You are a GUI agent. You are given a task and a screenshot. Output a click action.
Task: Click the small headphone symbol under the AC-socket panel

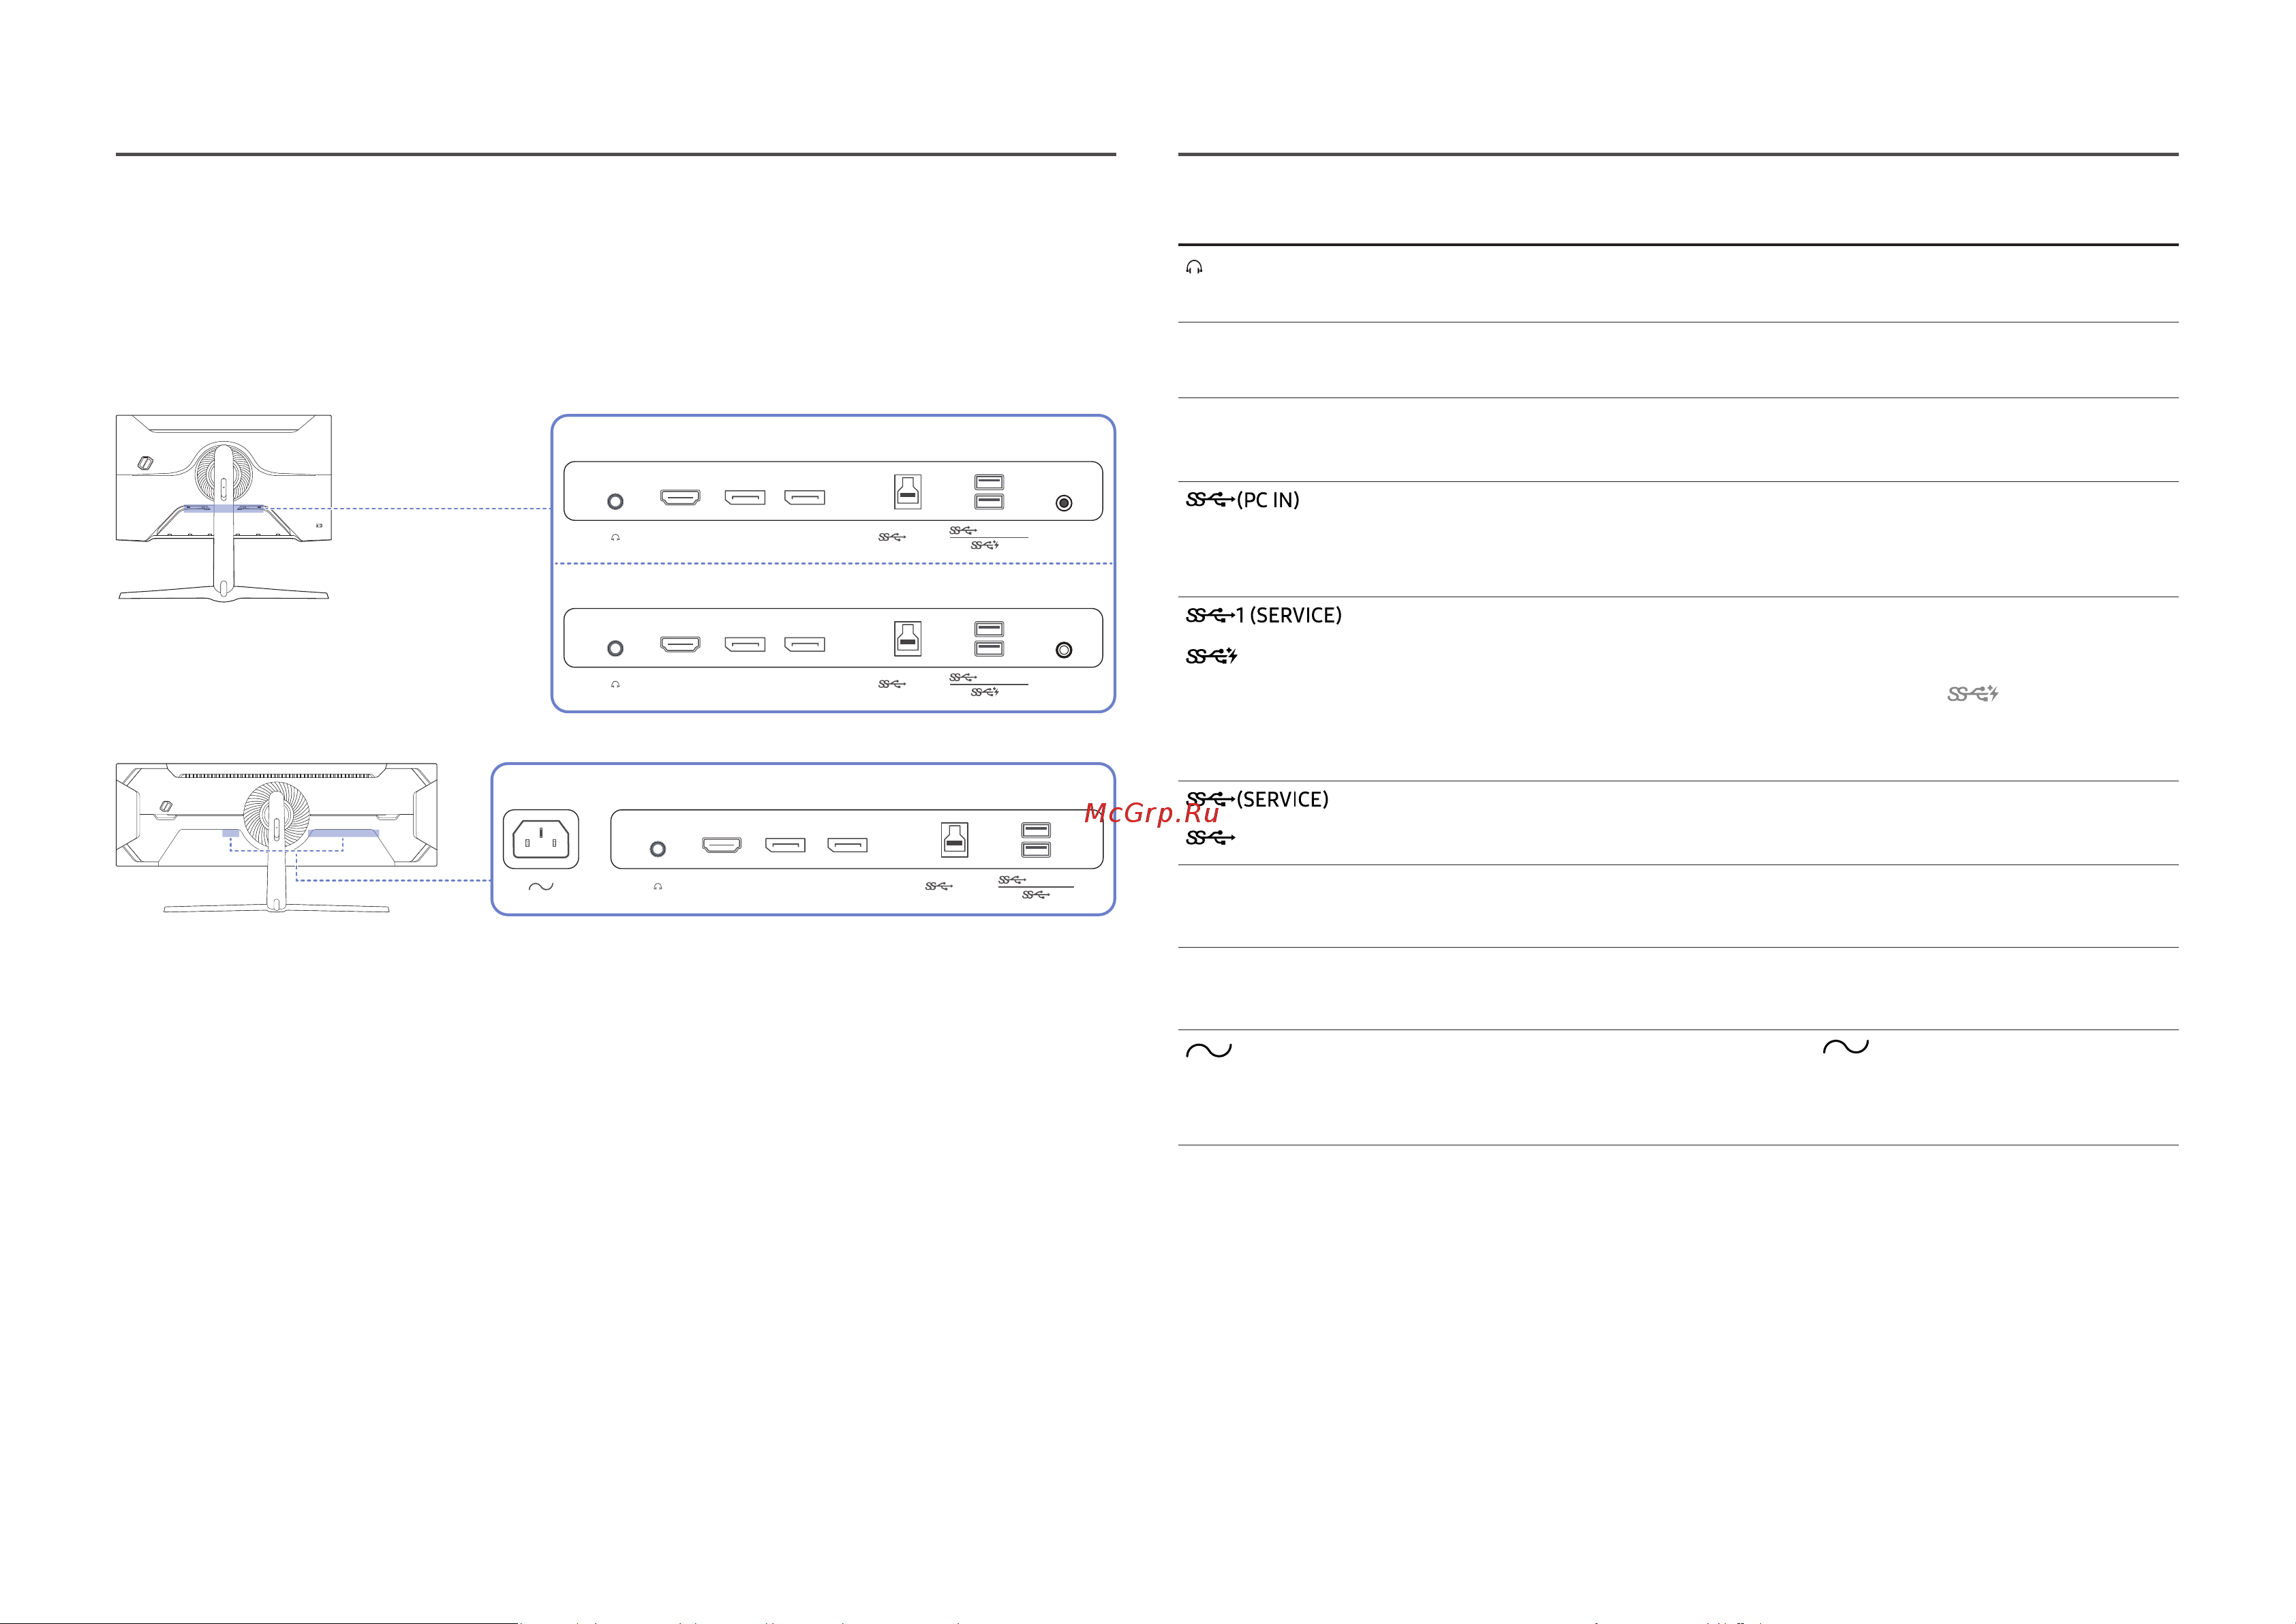point(657,886)
